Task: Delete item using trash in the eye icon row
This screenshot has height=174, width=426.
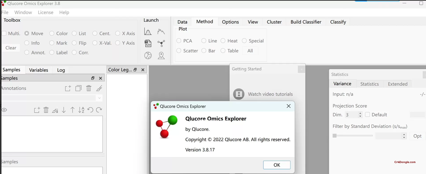Action: (46, 110)
